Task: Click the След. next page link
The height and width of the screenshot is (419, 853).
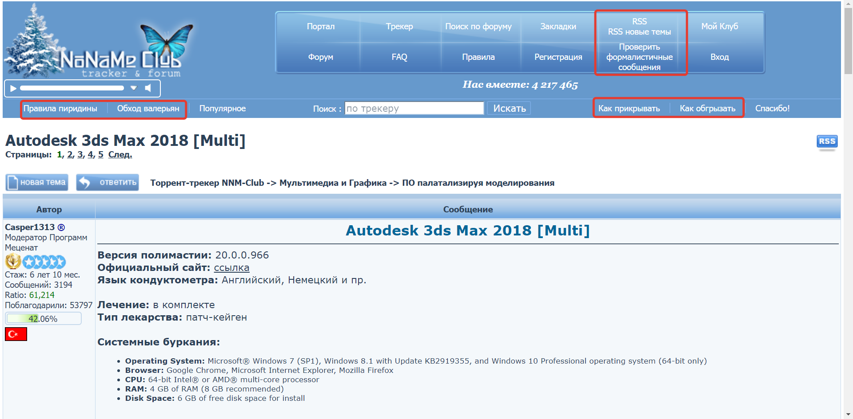Action: pos(120,155)
